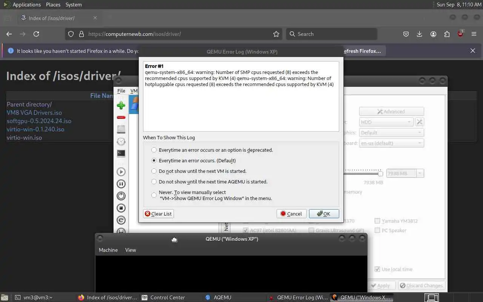Dismiss the Firefox notification bar
The height and width of the screenshot is (302, 483).
coord(473,51)
